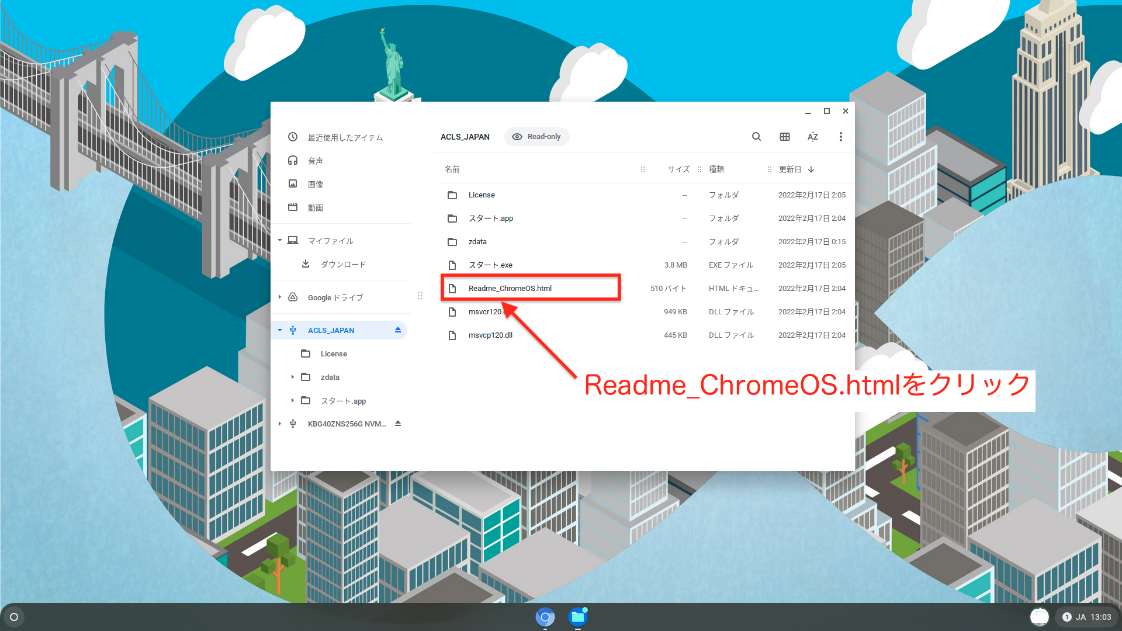The height and width of the screenshot is (631, 1122).
Task: Sort by Type (種類) column header
Action: click(x=716, y=169)
